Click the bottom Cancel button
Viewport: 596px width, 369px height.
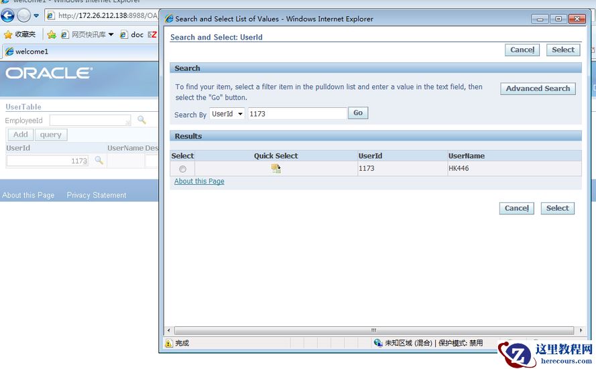click(x=517, y=208)
